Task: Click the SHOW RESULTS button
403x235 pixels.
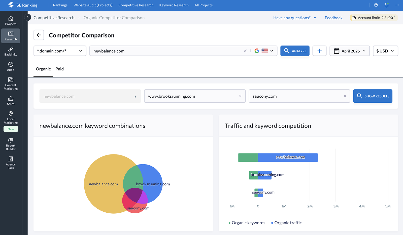Action: pos(373,96)
